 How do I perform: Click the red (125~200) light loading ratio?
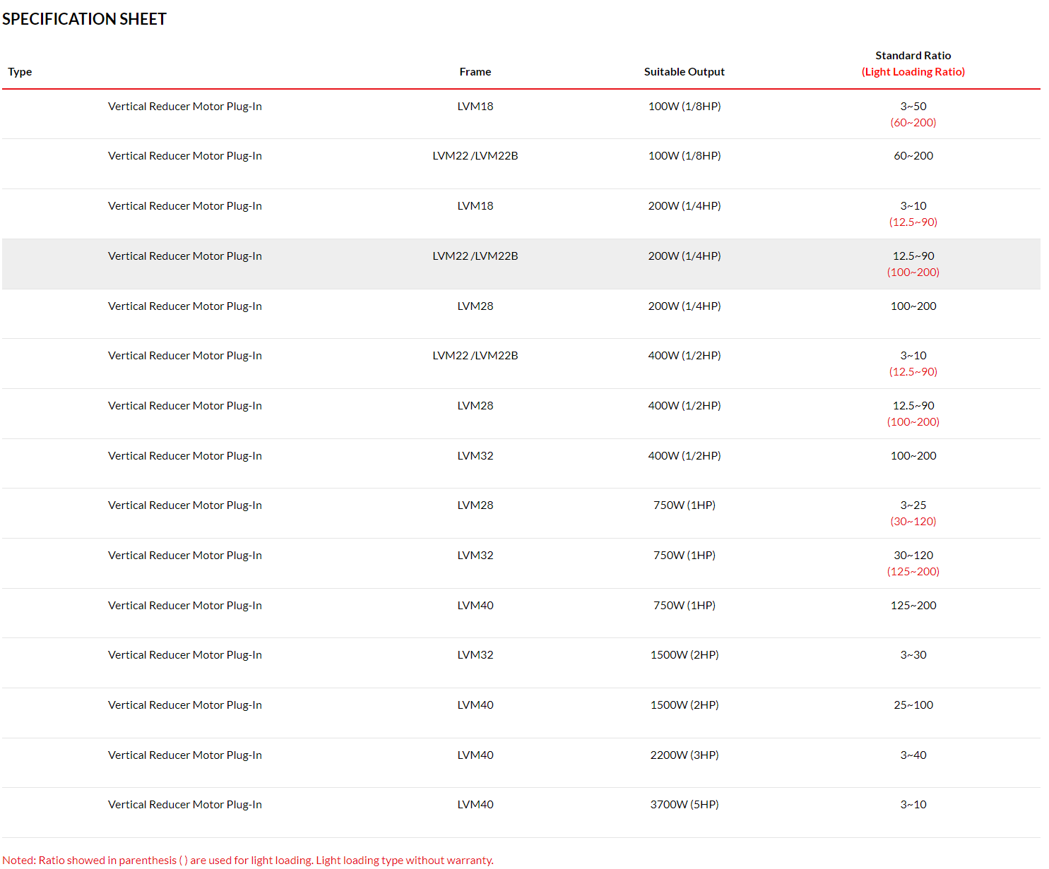pos(913,572)
